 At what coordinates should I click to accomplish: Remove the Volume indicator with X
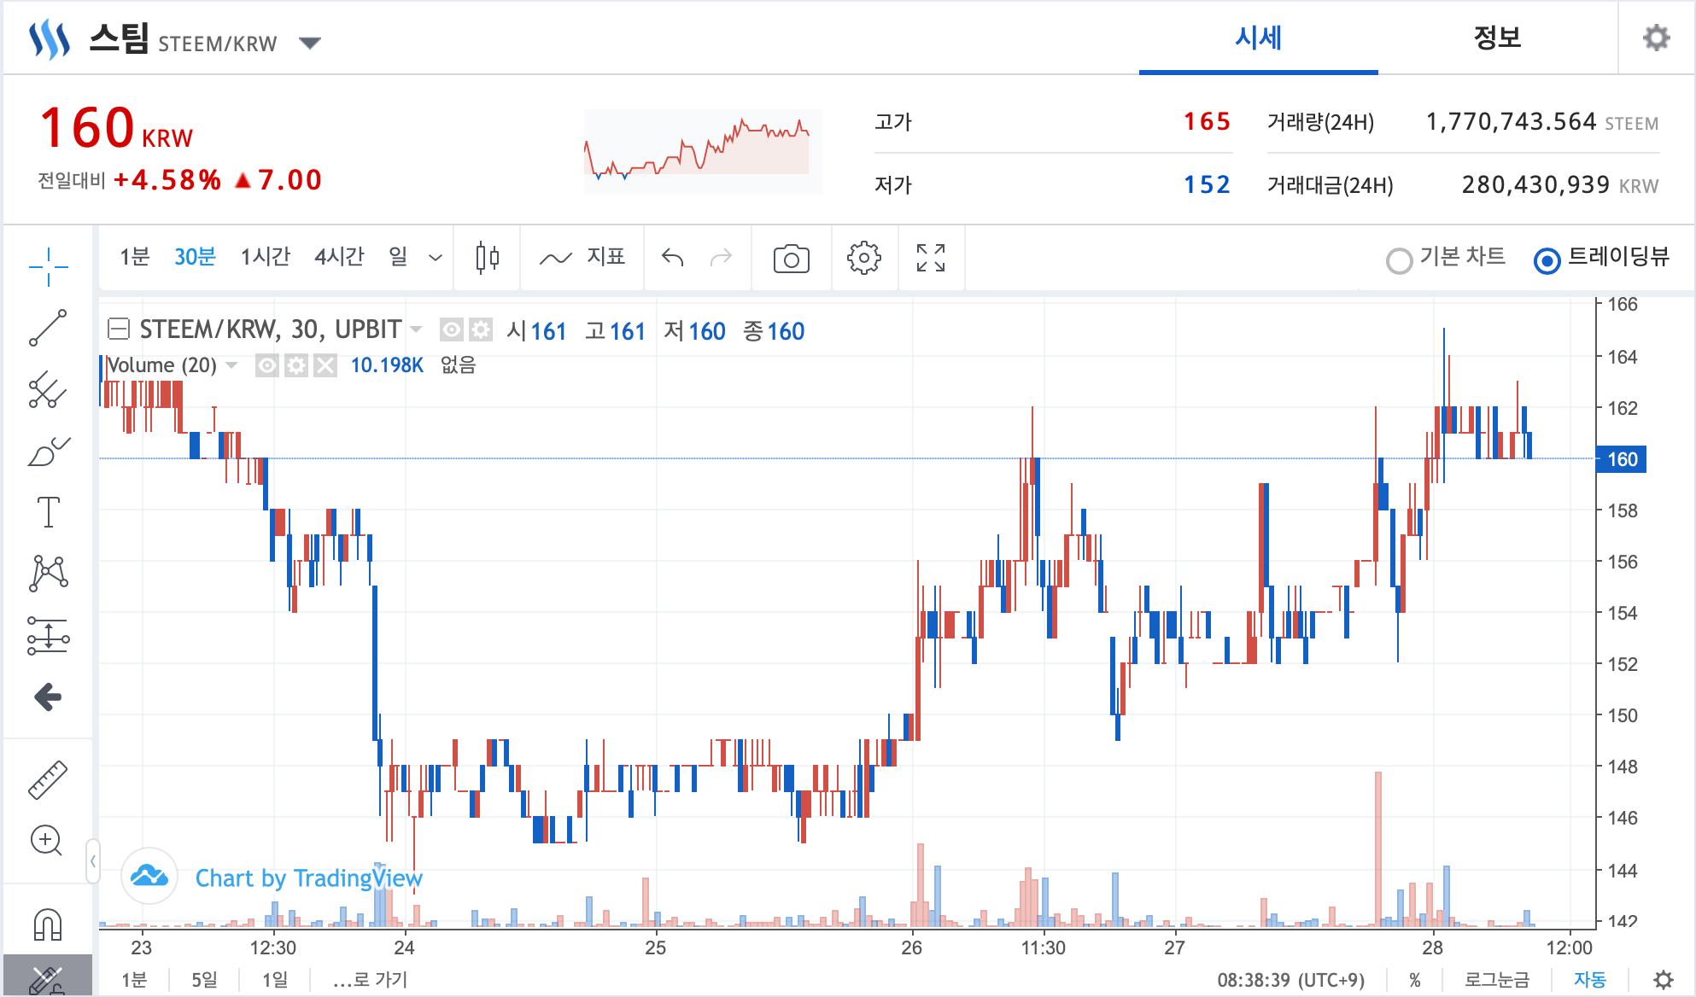[325, 366]
